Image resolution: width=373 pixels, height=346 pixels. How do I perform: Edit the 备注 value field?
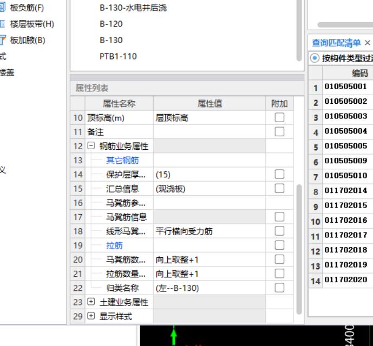pyautogui.click(x=210, y=132)
